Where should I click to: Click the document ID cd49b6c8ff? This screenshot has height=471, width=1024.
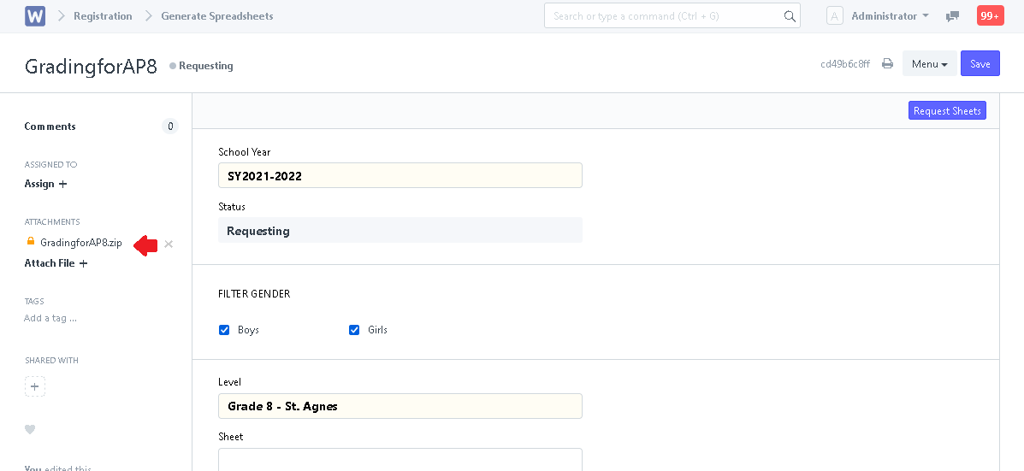tap(845, 64)
